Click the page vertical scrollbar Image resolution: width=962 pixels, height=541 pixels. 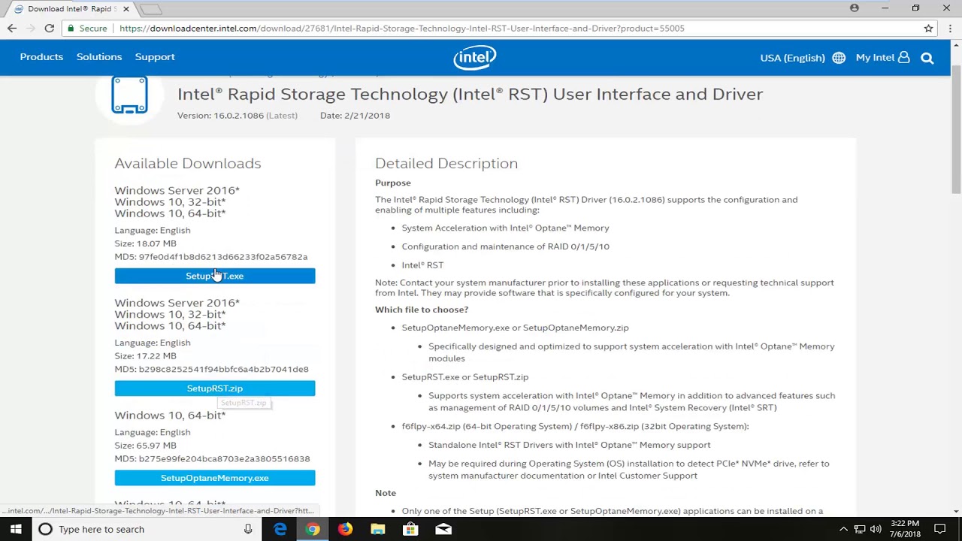(956, 129)
